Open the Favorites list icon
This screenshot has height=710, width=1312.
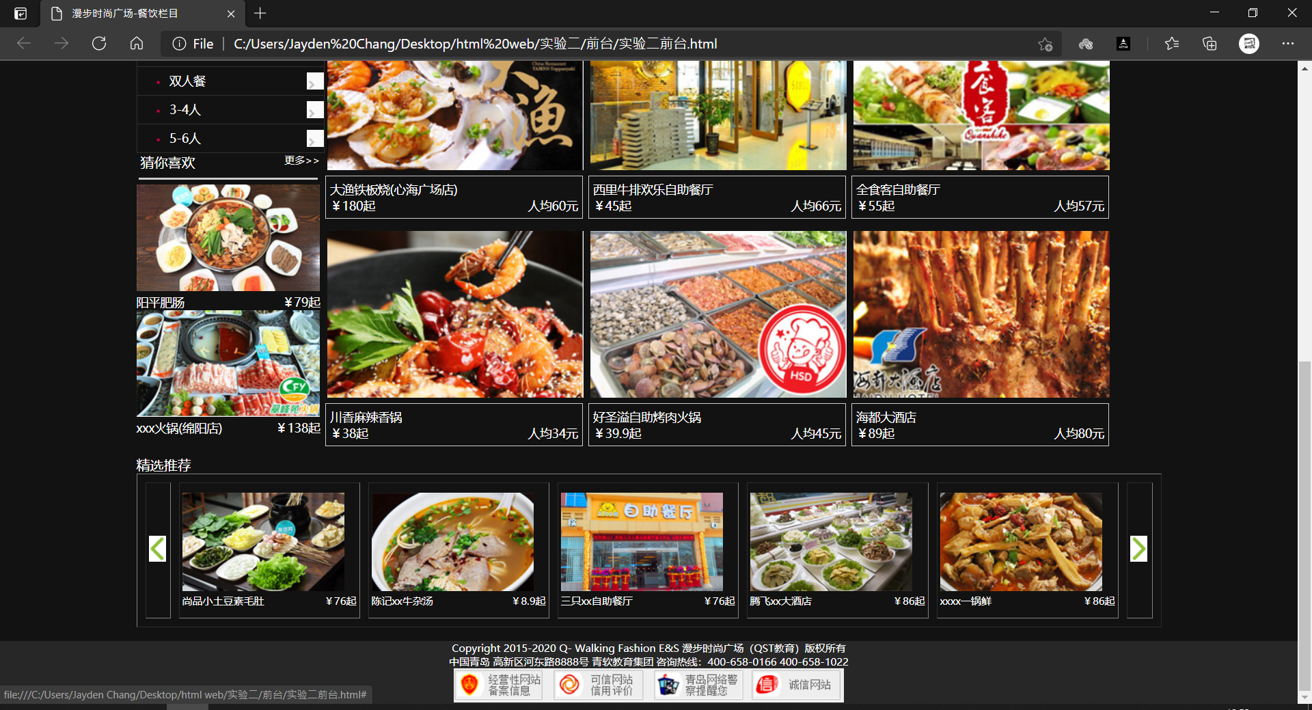click(1172, 44)
